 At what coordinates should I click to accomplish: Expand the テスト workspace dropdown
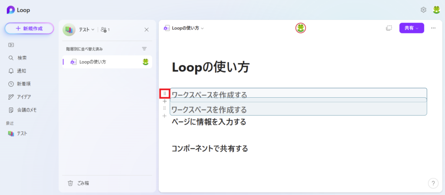[x=87, y=30]
